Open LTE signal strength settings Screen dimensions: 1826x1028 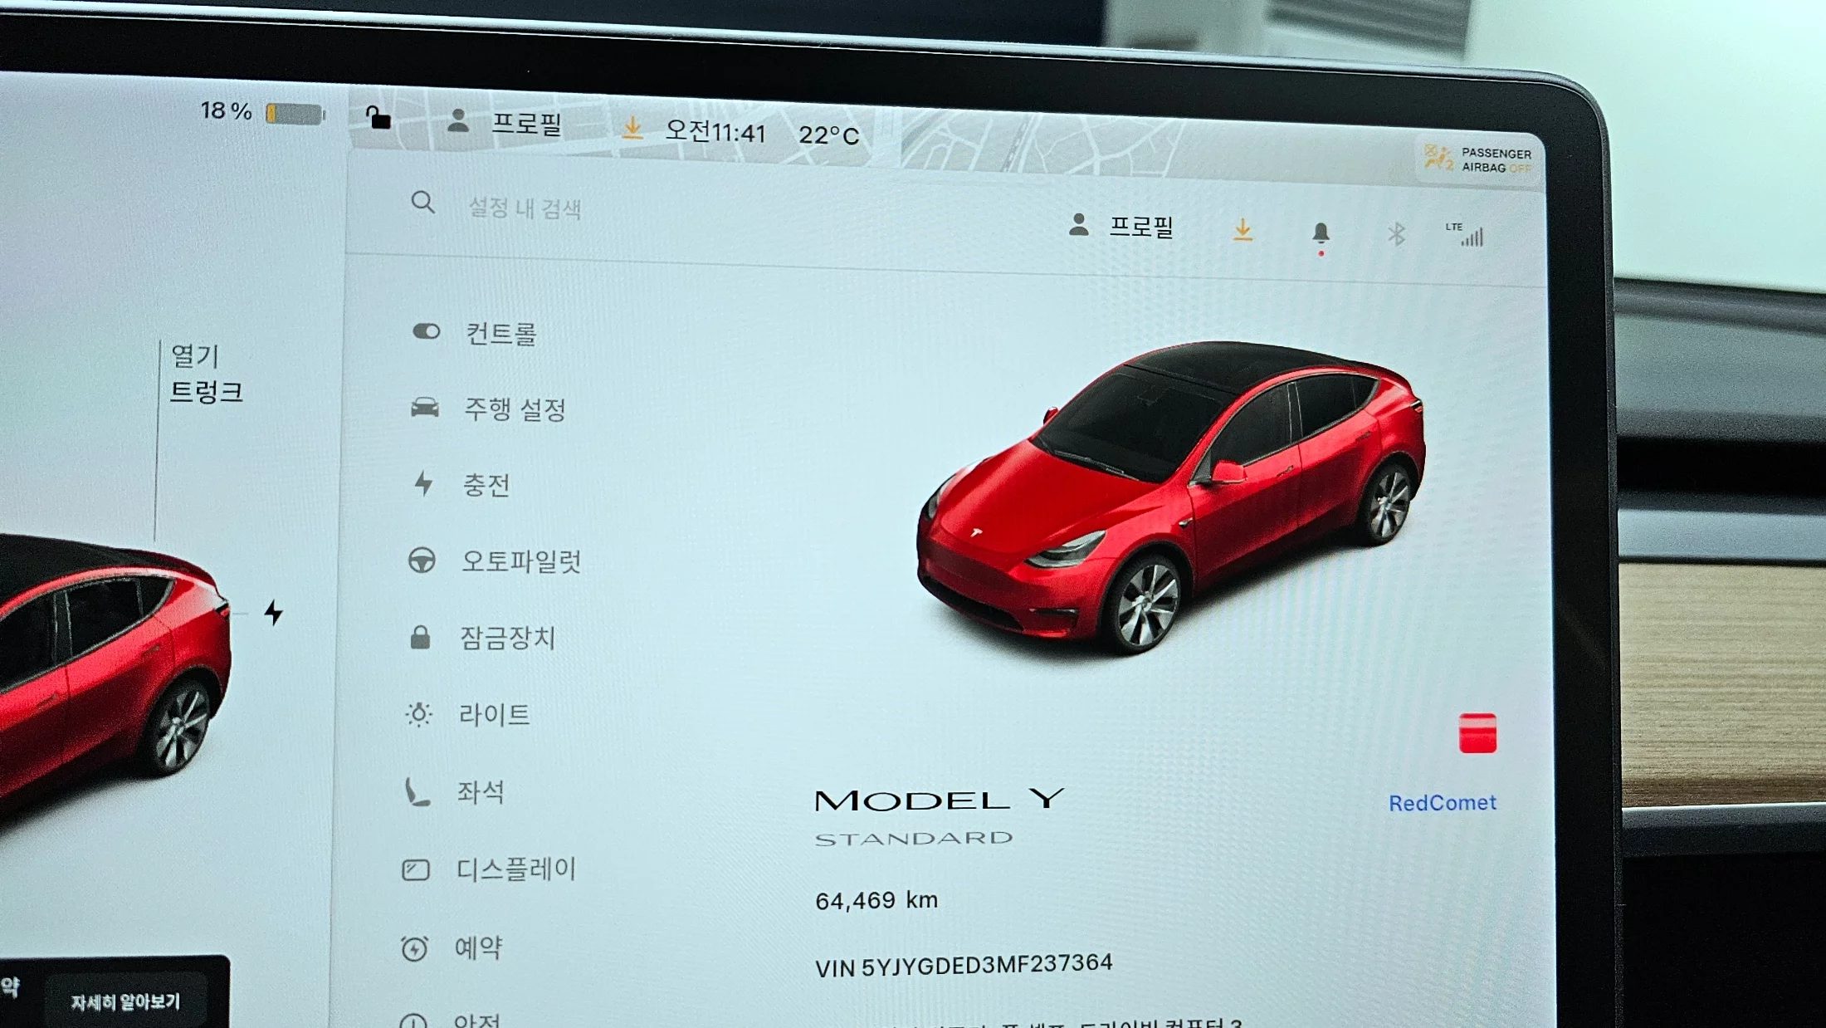1466,235
